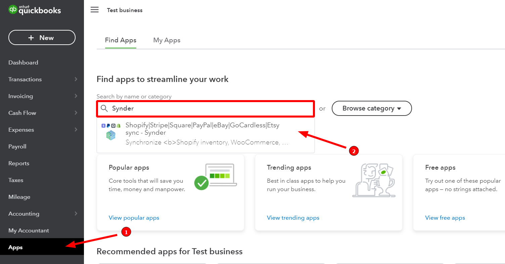Open Reports in the sidebar
This screenshot has height=264, width=505.
[x=19, y=163]
